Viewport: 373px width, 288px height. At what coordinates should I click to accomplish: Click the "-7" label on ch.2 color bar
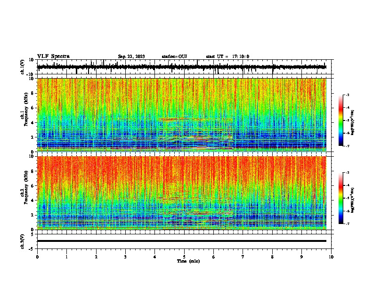pyautogui.click(x=347, y=224)
